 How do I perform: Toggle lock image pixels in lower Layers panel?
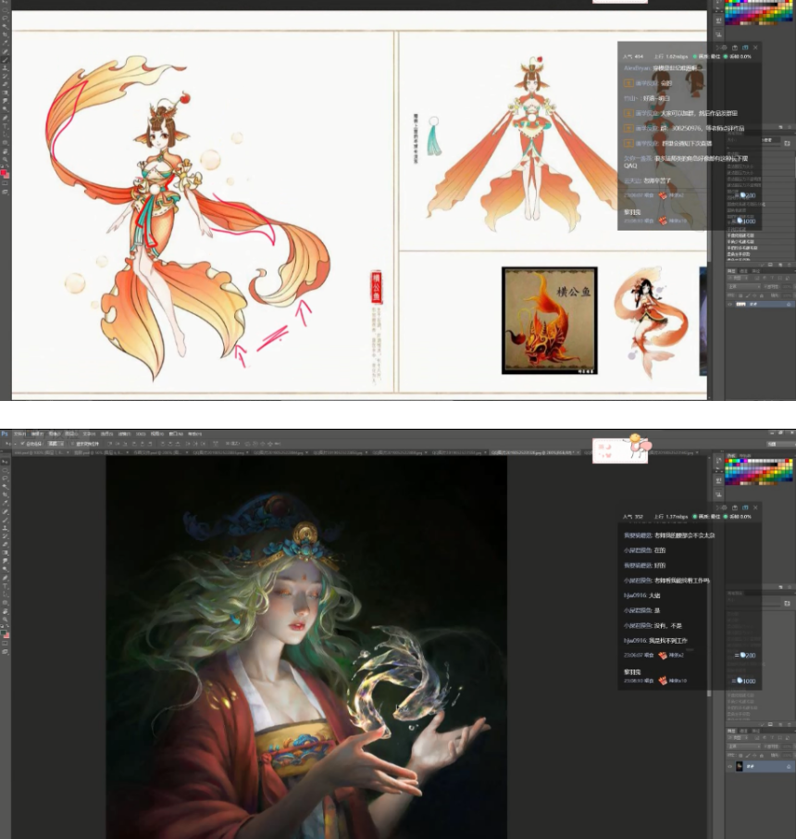point(748,756)
